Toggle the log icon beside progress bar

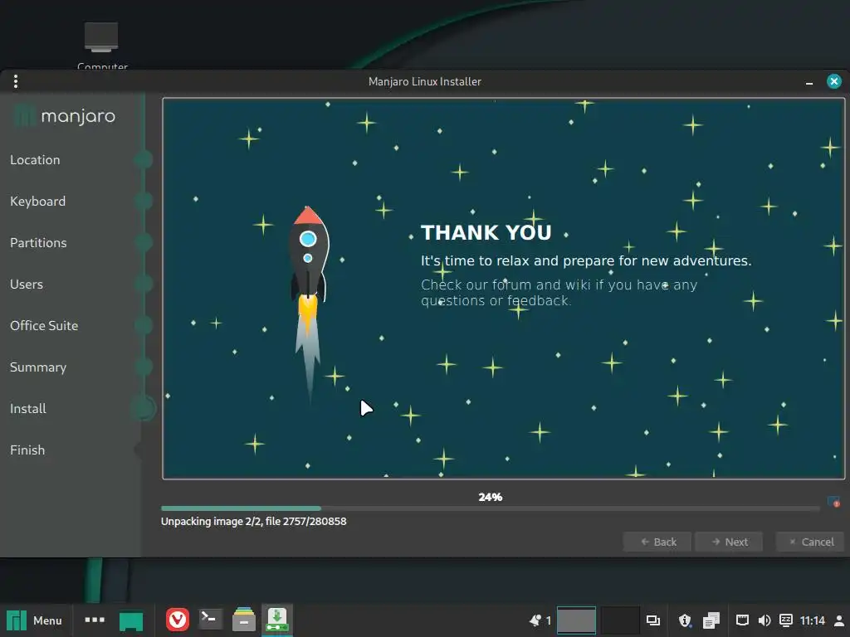(833, 502)
